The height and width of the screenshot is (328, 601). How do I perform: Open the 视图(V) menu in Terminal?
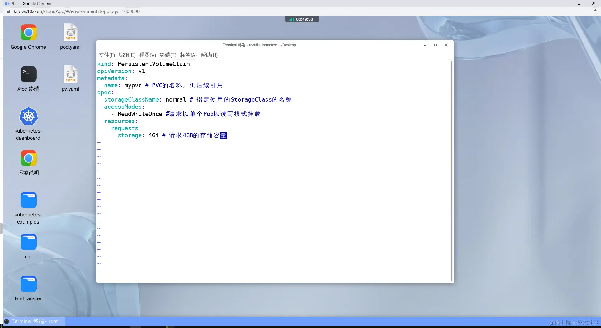tap(148, 55)
